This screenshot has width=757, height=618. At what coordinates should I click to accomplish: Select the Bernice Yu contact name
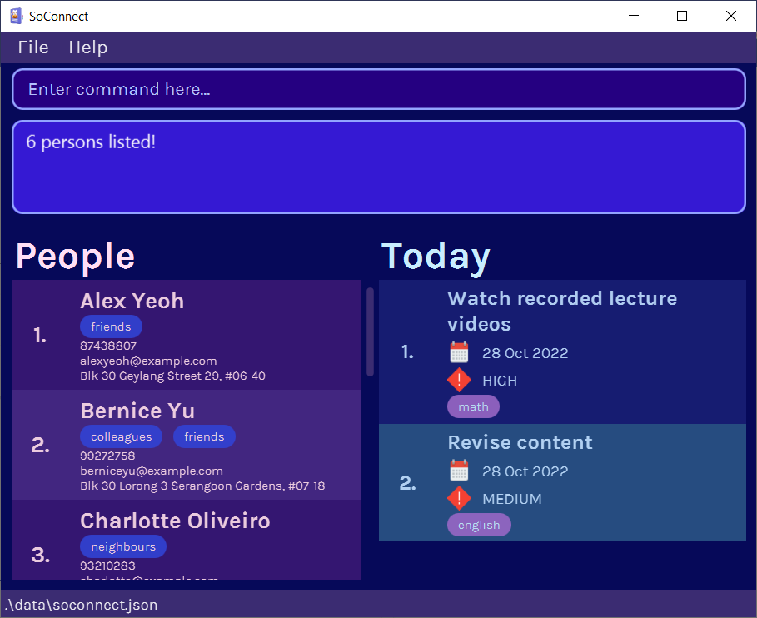137,411
